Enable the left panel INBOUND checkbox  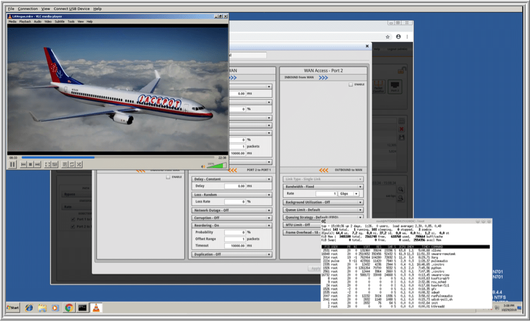pyautogui.click(x=168, y=177)
